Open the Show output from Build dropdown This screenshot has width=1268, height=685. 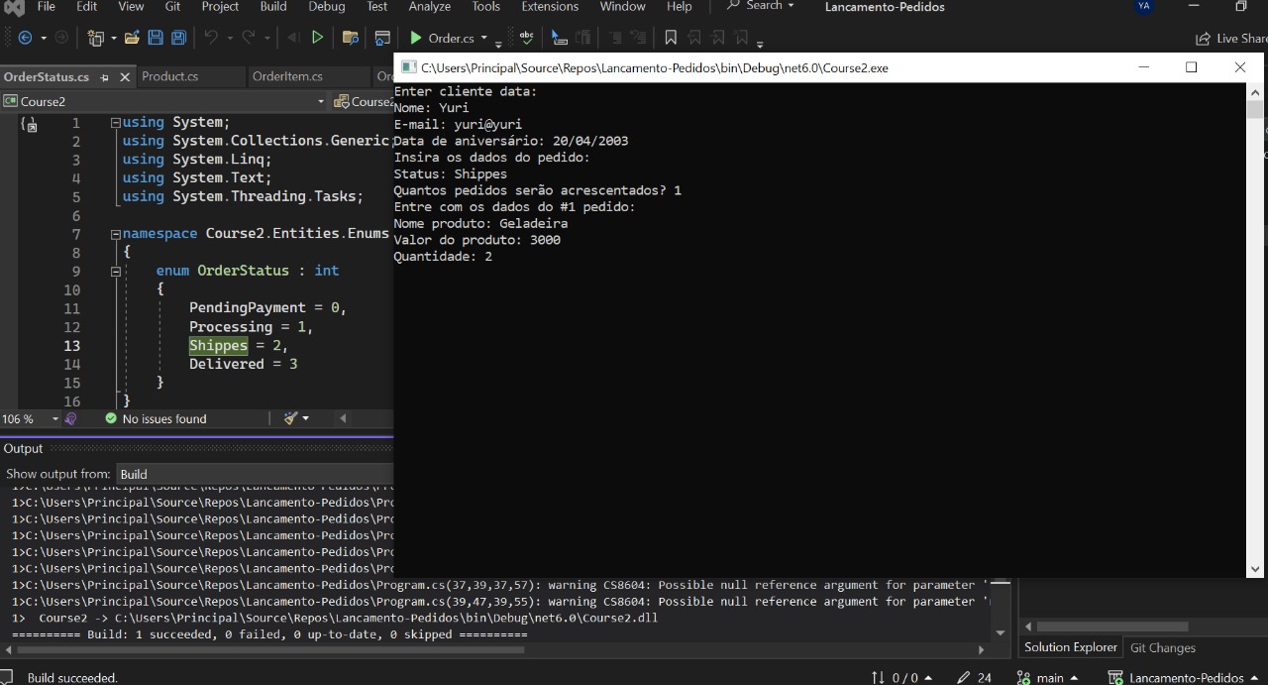pyautogui.click(x=255, y=474)
